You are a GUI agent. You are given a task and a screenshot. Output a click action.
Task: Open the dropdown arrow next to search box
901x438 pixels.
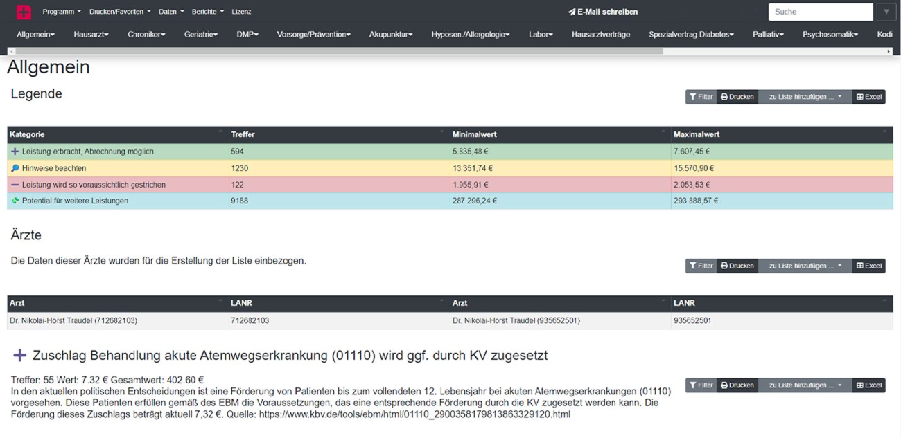click(x=886, y=12)
